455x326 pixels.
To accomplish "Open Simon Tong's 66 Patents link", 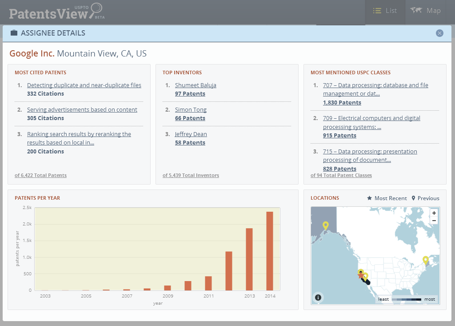I will pos(190,118).
